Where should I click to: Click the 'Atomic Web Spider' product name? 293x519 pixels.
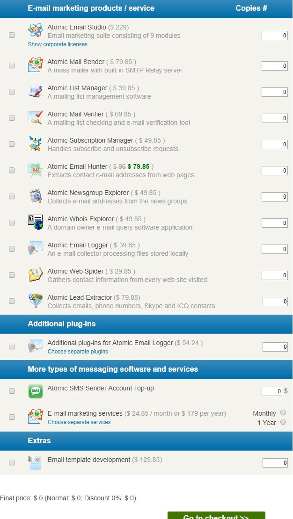pyautogui.click(x=75, y=271)
